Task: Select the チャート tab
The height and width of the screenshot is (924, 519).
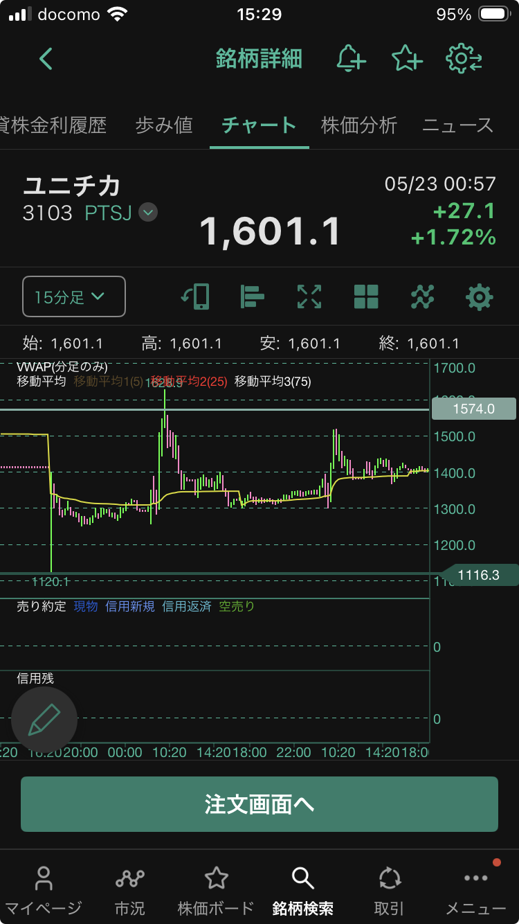Action: click(x=259, y=125)
